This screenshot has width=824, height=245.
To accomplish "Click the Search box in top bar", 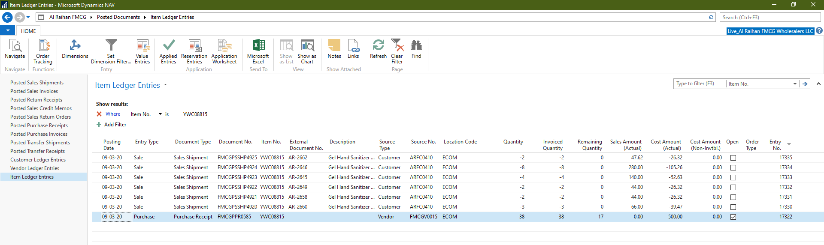I will coord(769,18).
